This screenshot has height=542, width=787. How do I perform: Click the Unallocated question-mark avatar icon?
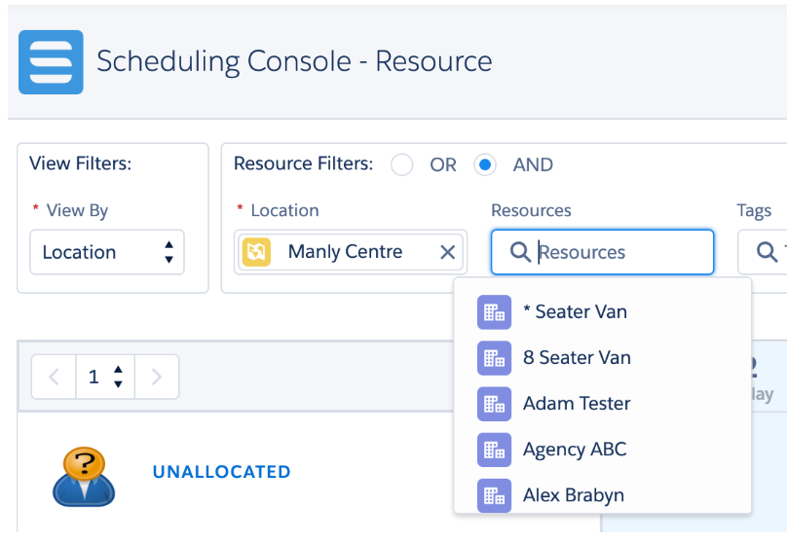click(x=83, y=474)
